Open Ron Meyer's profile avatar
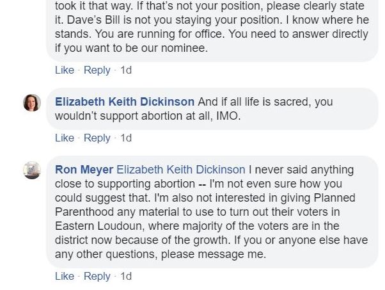This screenshot has width=385, height=290. coord(32,170)
